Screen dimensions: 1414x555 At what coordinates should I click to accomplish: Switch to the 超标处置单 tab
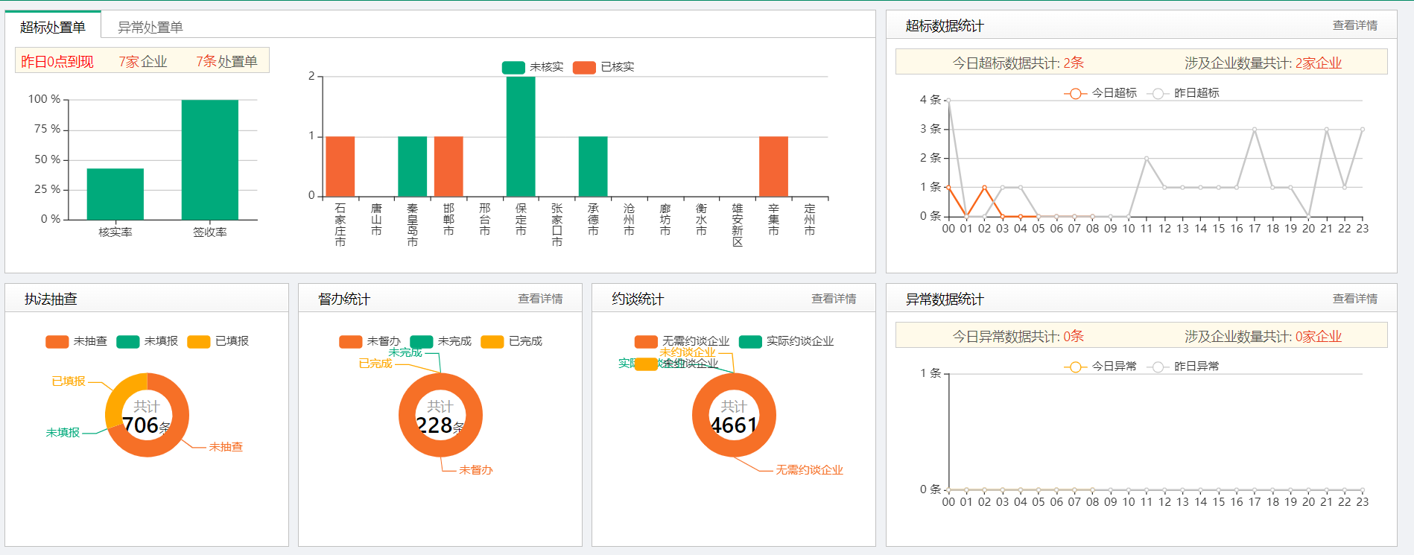(x=53, y=27)
